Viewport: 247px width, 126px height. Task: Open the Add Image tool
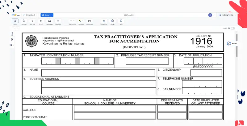[49, 21]
